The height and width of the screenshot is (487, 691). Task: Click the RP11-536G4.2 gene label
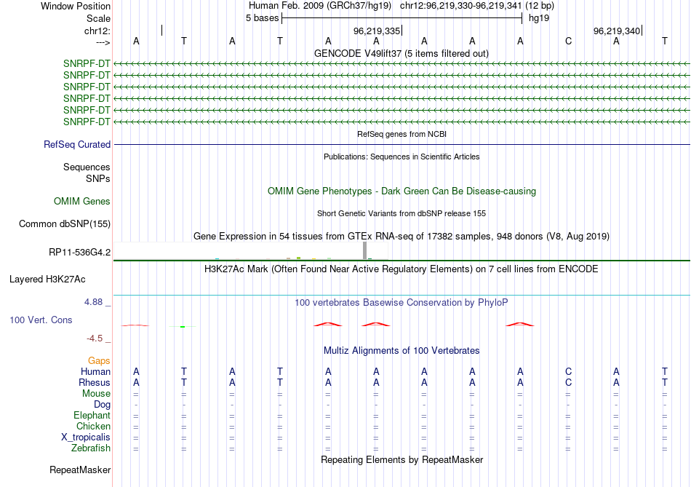pos(80,253)
